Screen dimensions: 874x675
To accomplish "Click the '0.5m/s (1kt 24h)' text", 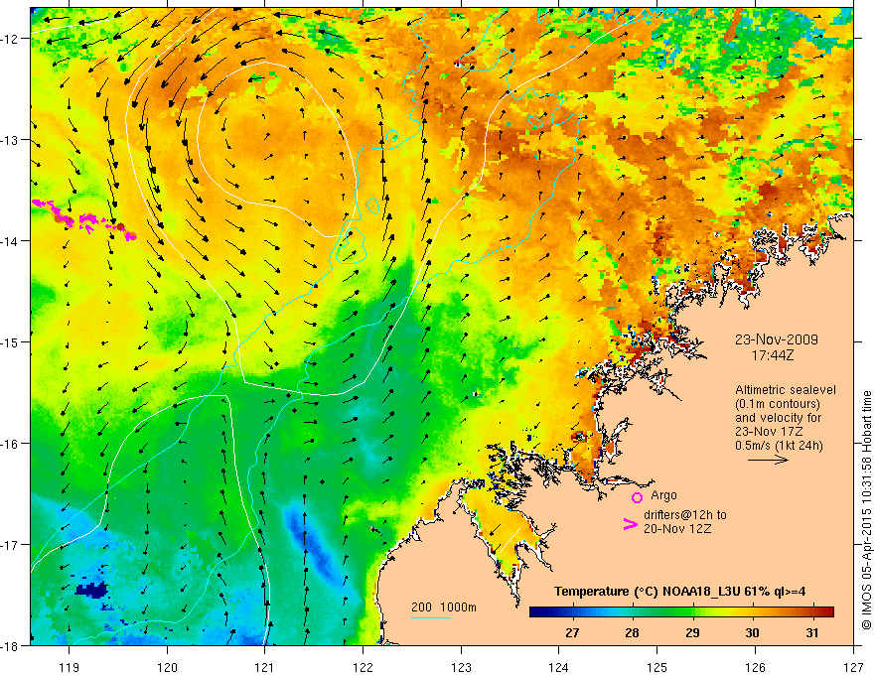I will coord(779,446).
